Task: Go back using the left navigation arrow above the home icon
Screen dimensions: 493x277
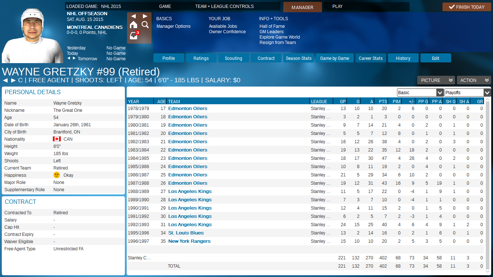Action: tap(134, 16)
